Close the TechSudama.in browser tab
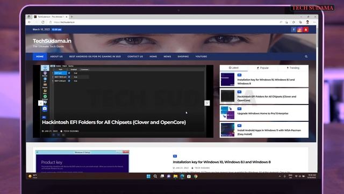Viewport: 344px width, 194px height. click(67, 17)
